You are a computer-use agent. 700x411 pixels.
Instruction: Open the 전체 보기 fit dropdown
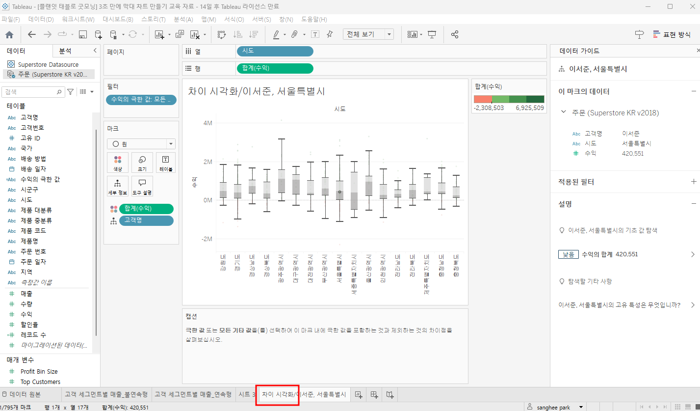pyautogui.click(x=368, y=34)
